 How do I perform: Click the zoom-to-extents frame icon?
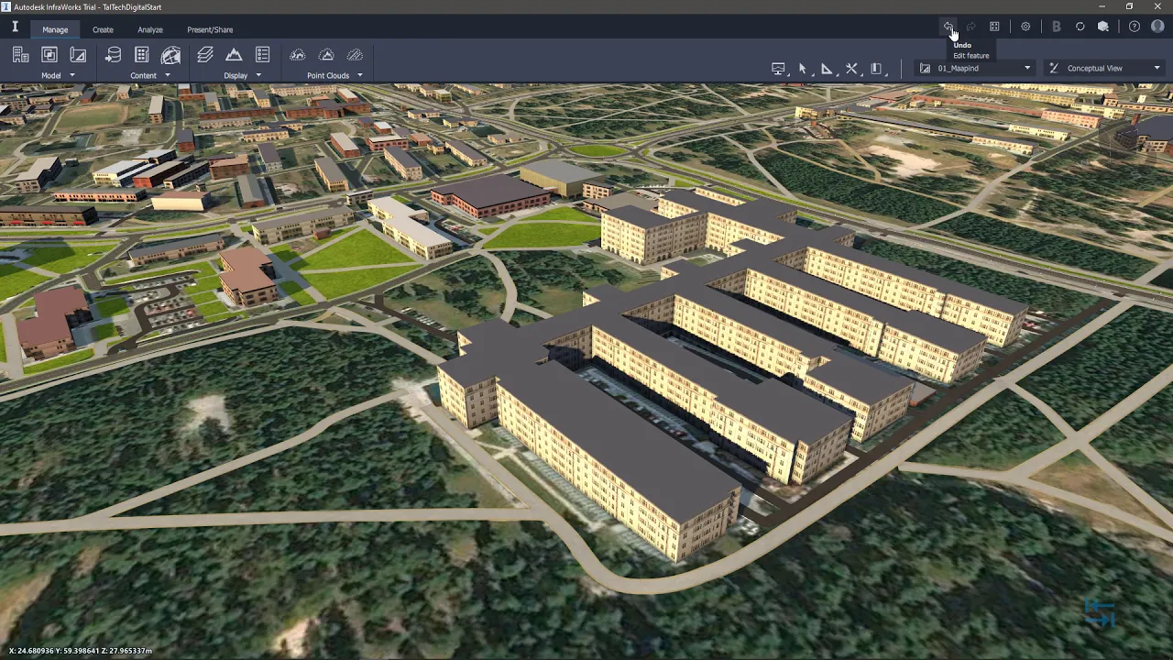pyautogui.click(x=994, y=27)
